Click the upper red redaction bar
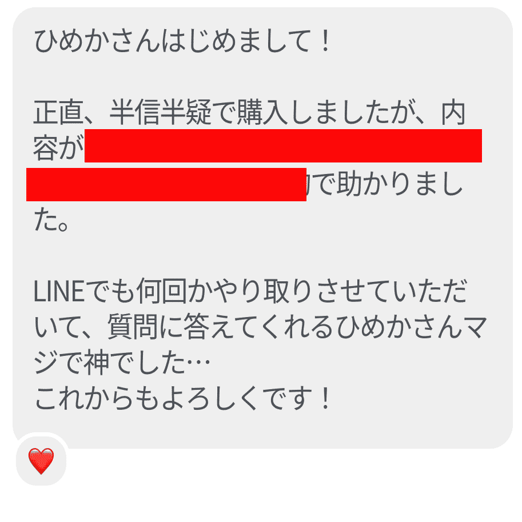Screen dimensions: 522x522 283,146
